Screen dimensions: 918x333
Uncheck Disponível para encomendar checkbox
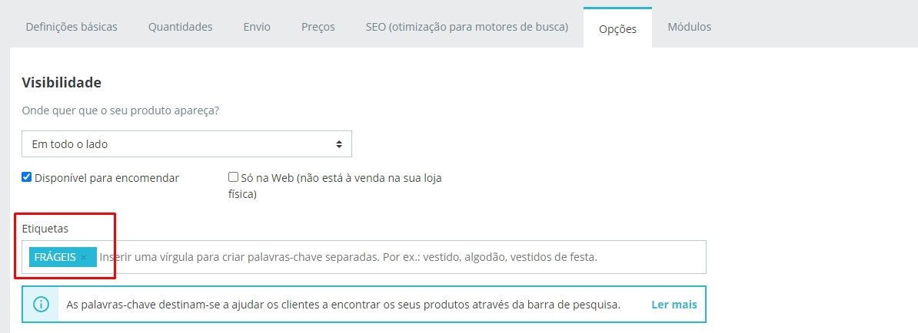(x=26, y=177)
